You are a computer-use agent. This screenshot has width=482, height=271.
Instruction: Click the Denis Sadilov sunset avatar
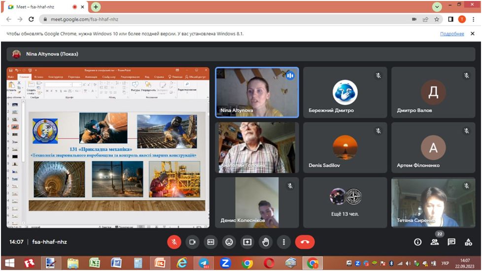tap(345, 148)
